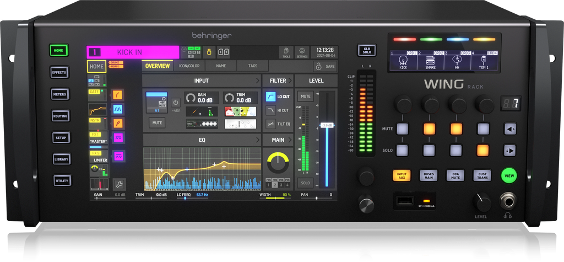
Task: Click the GATE block in the channel strip
Action: point(97,95)
